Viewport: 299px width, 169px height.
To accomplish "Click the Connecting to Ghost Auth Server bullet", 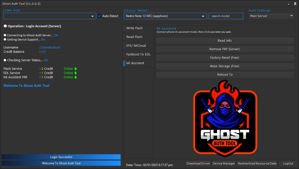I will pos(5,35).
